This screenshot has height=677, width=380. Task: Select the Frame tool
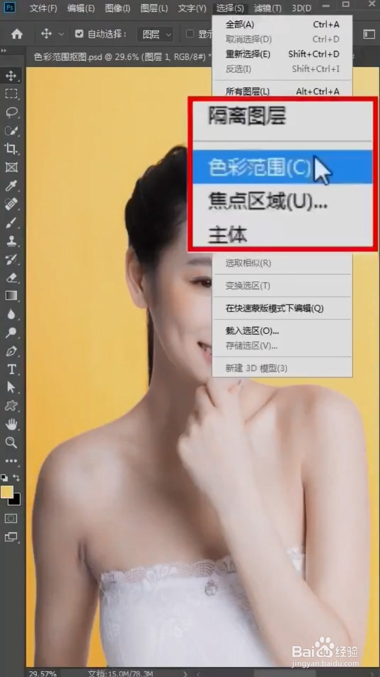(x=11, y=167)
